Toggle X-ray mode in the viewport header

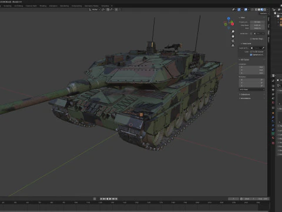coord(252,9)
